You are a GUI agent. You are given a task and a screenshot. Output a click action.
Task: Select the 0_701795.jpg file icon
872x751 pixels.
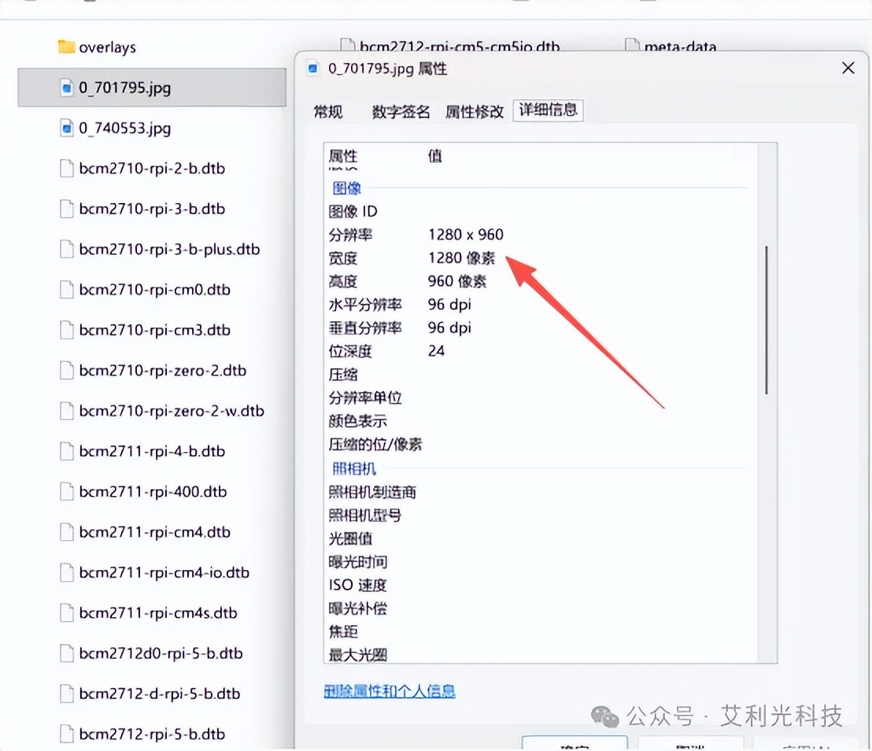(x=67, y=87)
